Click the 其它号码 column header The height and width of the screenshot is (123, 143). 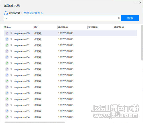pos(119,27)
